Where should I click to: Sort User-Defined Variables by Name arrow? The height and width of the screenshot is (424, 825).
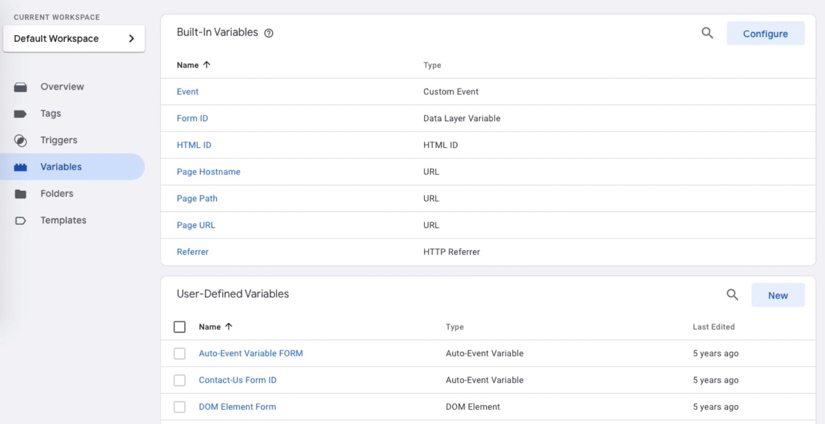(229, 327)
